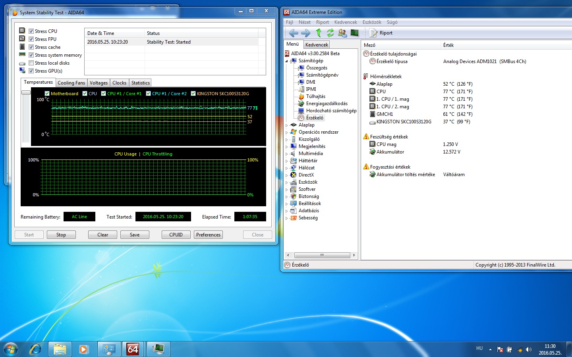Screen dimensions: 572x357
Task: Click the Back arrow in AIDA64 toolbar
Action: 294,33
